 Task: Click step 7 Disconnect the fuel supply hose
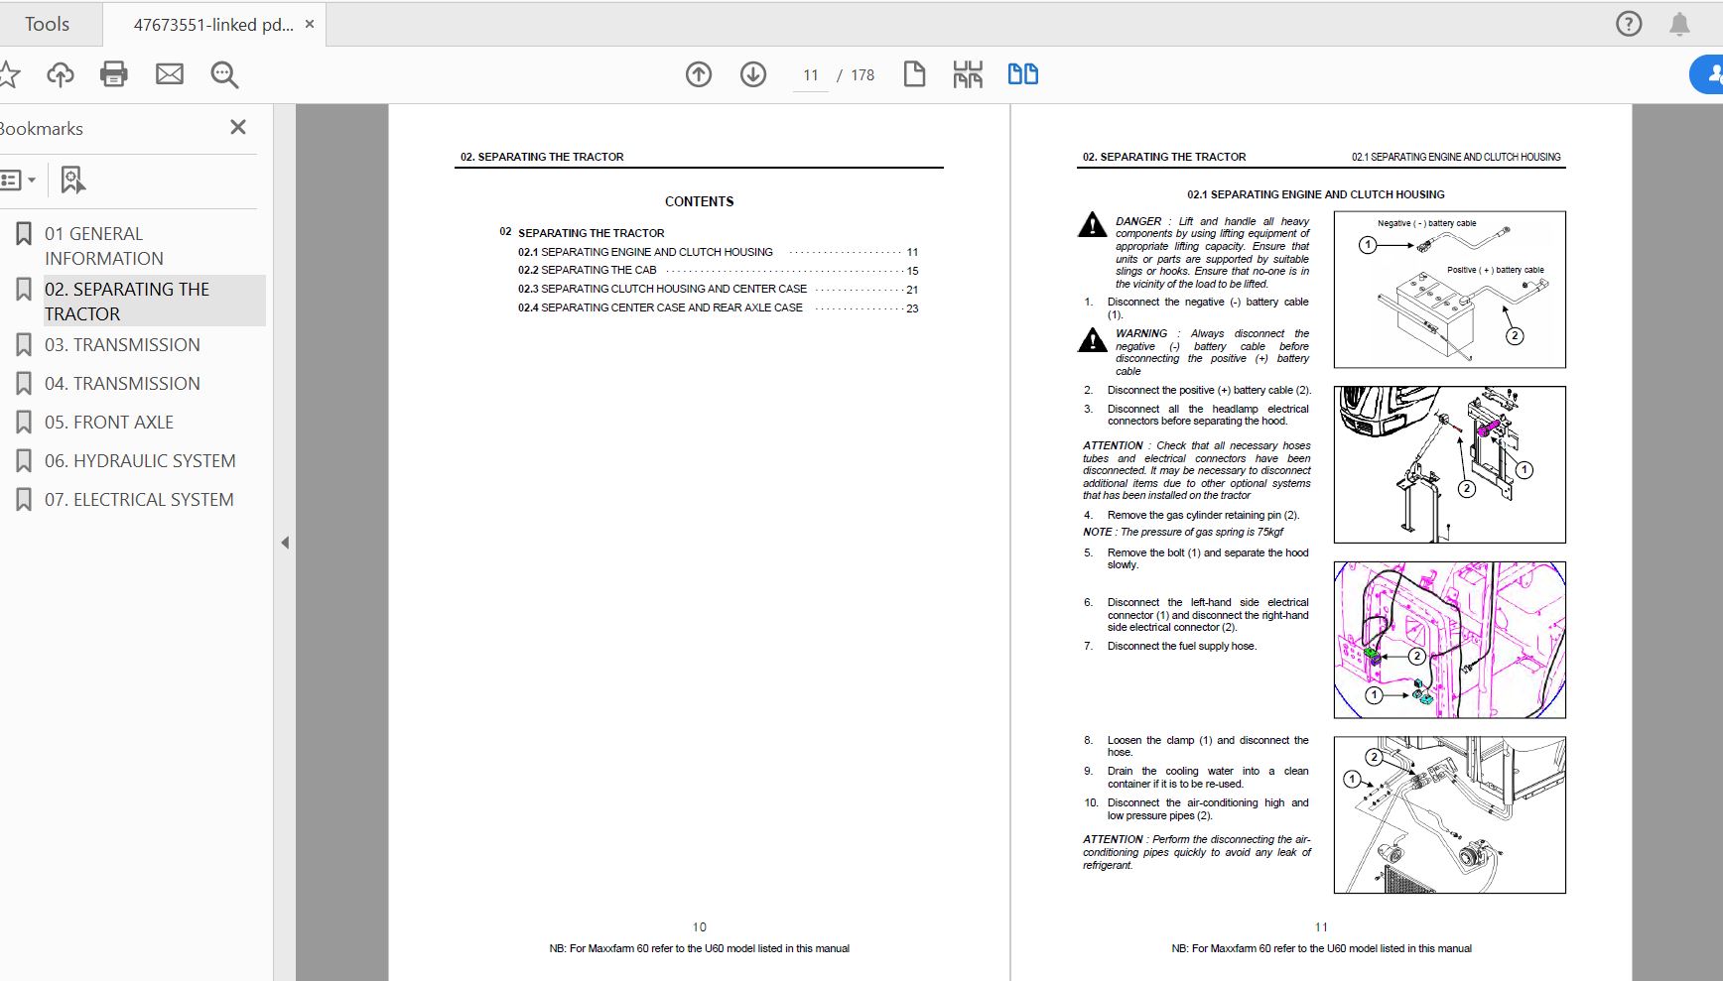[x=1170, y=646]
